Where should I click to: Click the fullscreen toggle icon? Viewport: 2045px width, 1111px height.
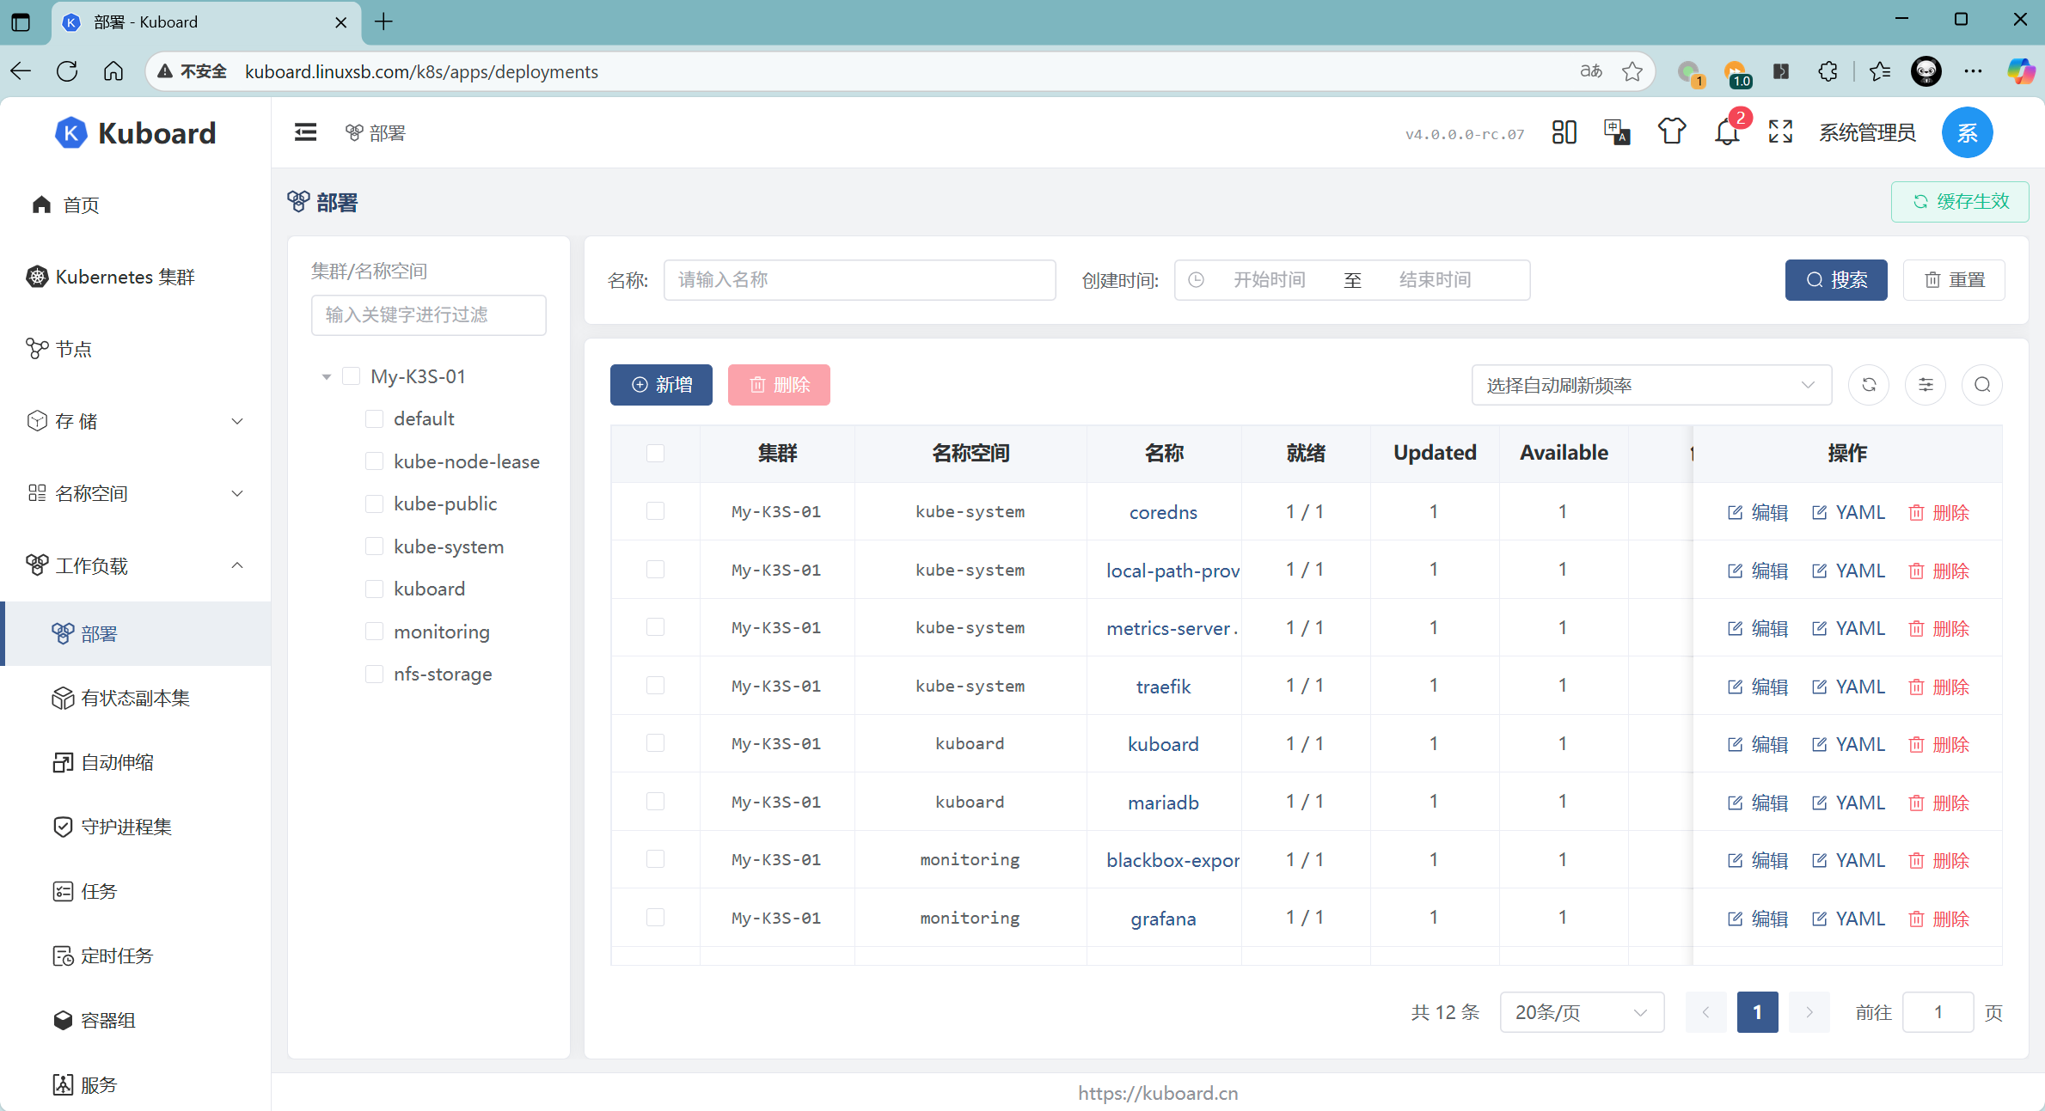pyautogui.click(x=1780, y=132)
